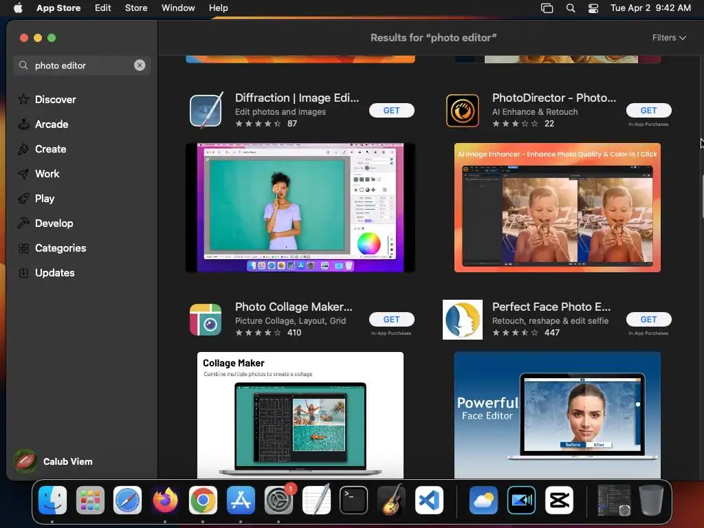
Task: Open the PhotoDirector title link
Action: click(554, 98)
